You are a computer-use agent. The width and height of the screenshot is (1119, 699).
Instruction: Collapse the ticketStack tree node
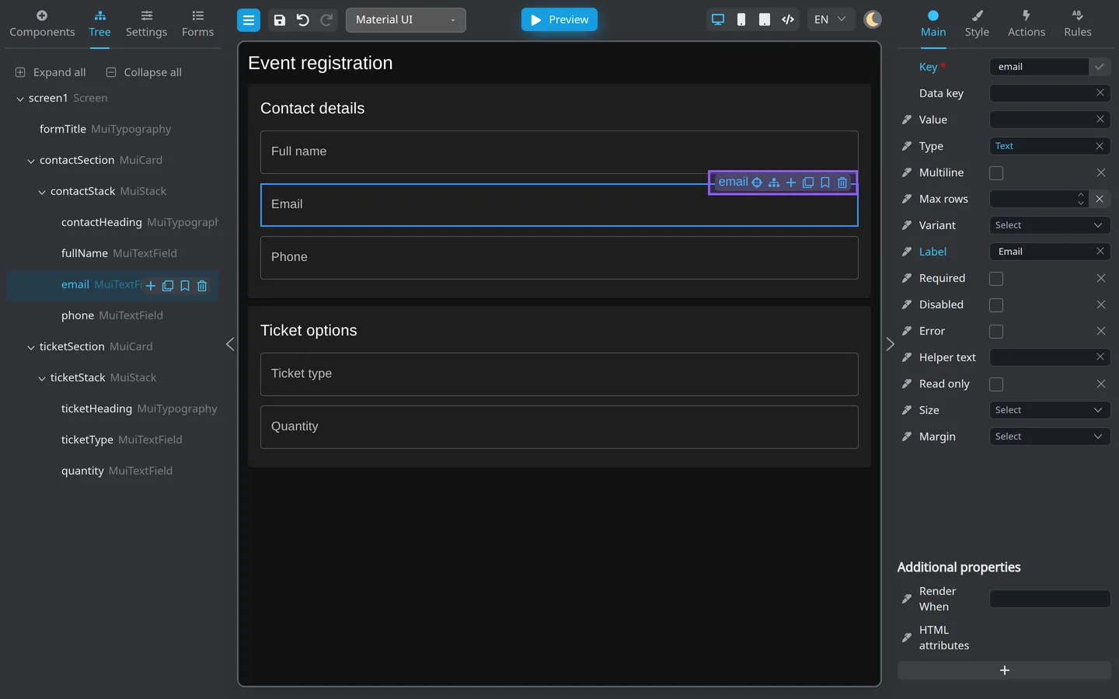pyautogui.click(x=42, y=378)
